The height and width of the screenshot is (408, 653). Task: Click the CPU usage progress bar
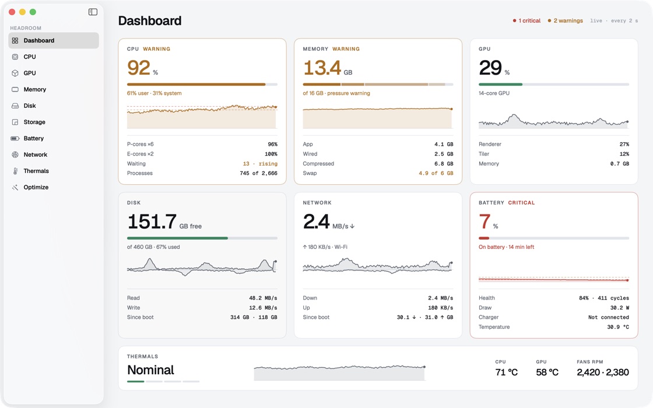pyautogui.click(x=202, y=85)
